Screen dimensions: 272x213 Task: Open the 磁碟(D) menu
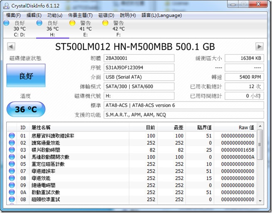click(106, 15)
